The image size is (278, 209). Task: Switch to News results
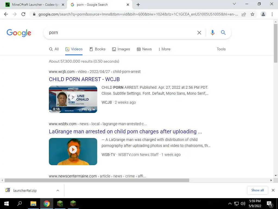coord(144,49)
